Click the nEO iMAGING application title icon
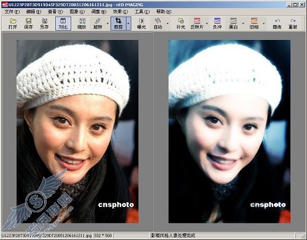The width and height of the screenshot is (307, 240). [5, 4]
